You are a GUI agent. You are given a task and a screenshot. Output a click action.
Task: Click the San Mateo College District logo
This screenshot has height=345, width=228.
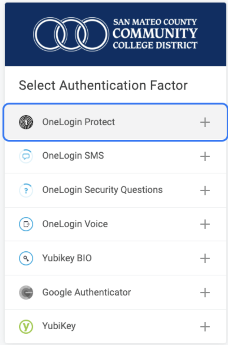pos(115,34)
